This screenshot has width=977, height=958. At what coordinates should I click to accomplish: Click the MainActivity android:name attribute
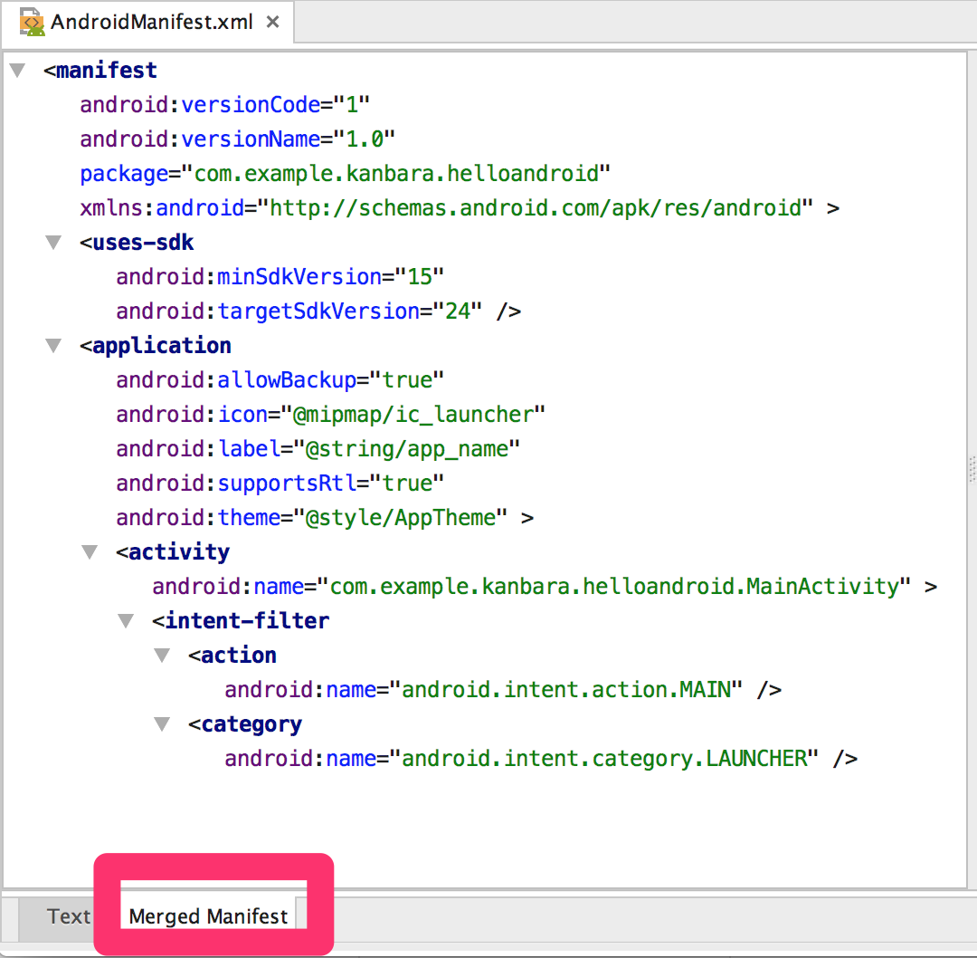click(545, 586)
